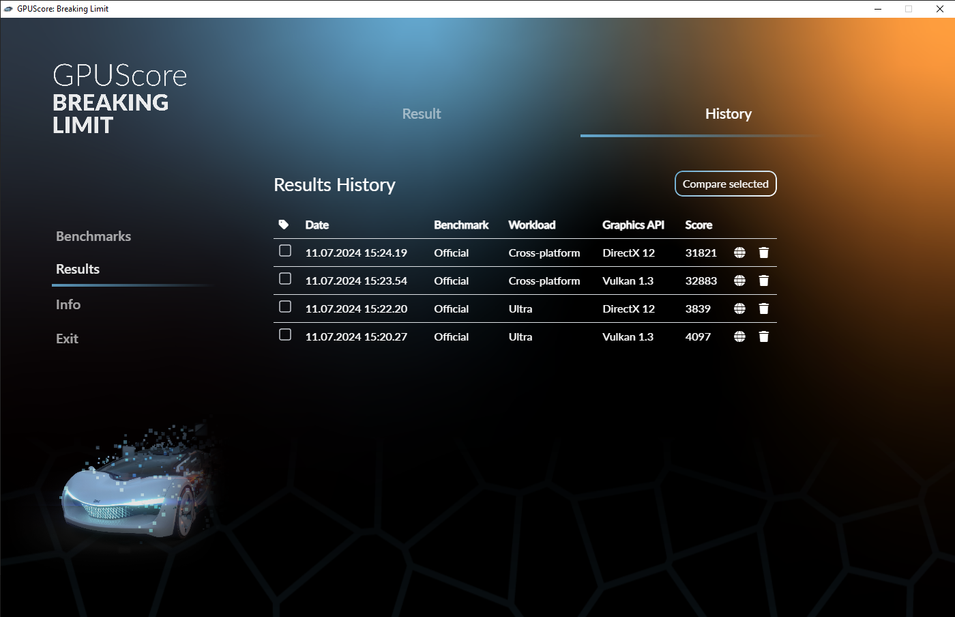Delete the 15:24.19 DirectX 12 result
This screenshot has height=617, width=955.
[x=764, y=253]
